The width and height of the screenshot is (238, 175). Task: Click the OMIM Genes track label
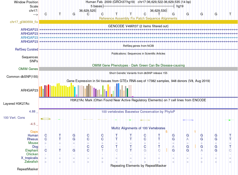pyautogui.click(x=28, y=69)
